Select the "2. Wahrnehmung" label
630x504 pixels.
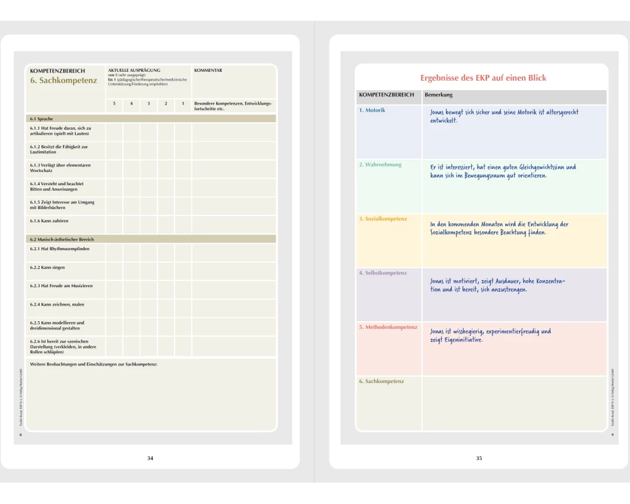point(380,164)
